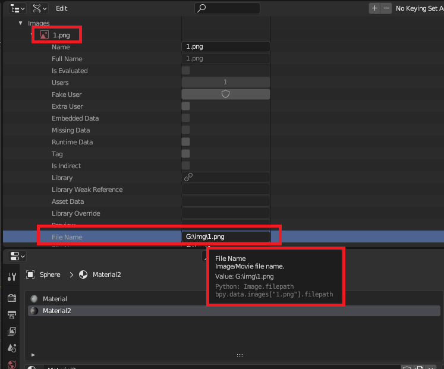The width and height of the screenshot is (444, 369).
Task: Open the Tool properties tab
Action: coord(12,276)
